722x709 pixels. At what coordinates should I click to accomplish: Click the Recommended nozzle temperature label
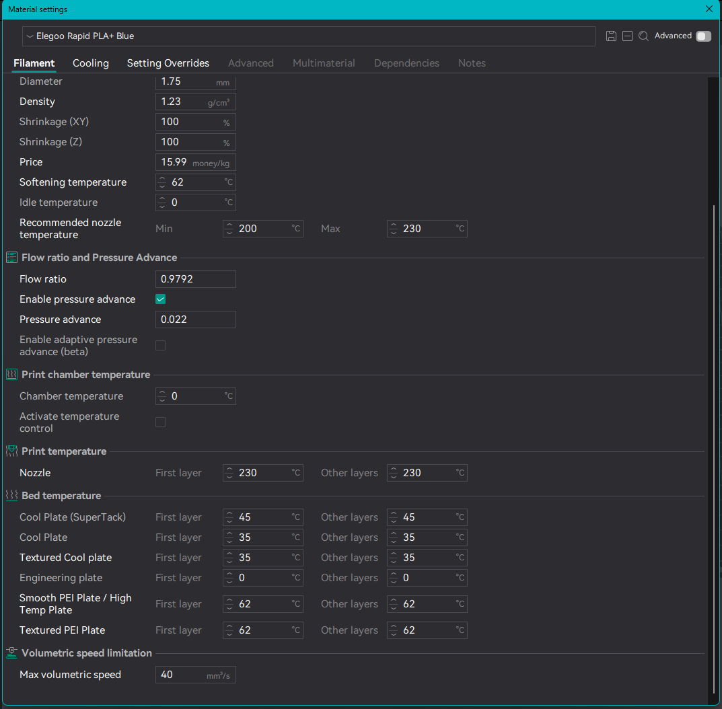coord(70,229)
